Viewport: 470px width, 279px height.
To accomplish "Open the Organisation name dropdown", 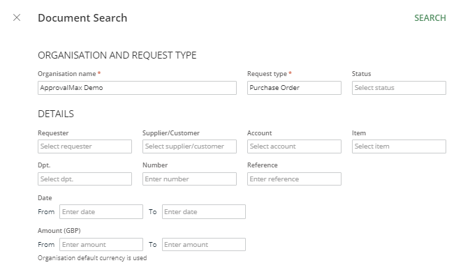I will [x=137, y=88].
